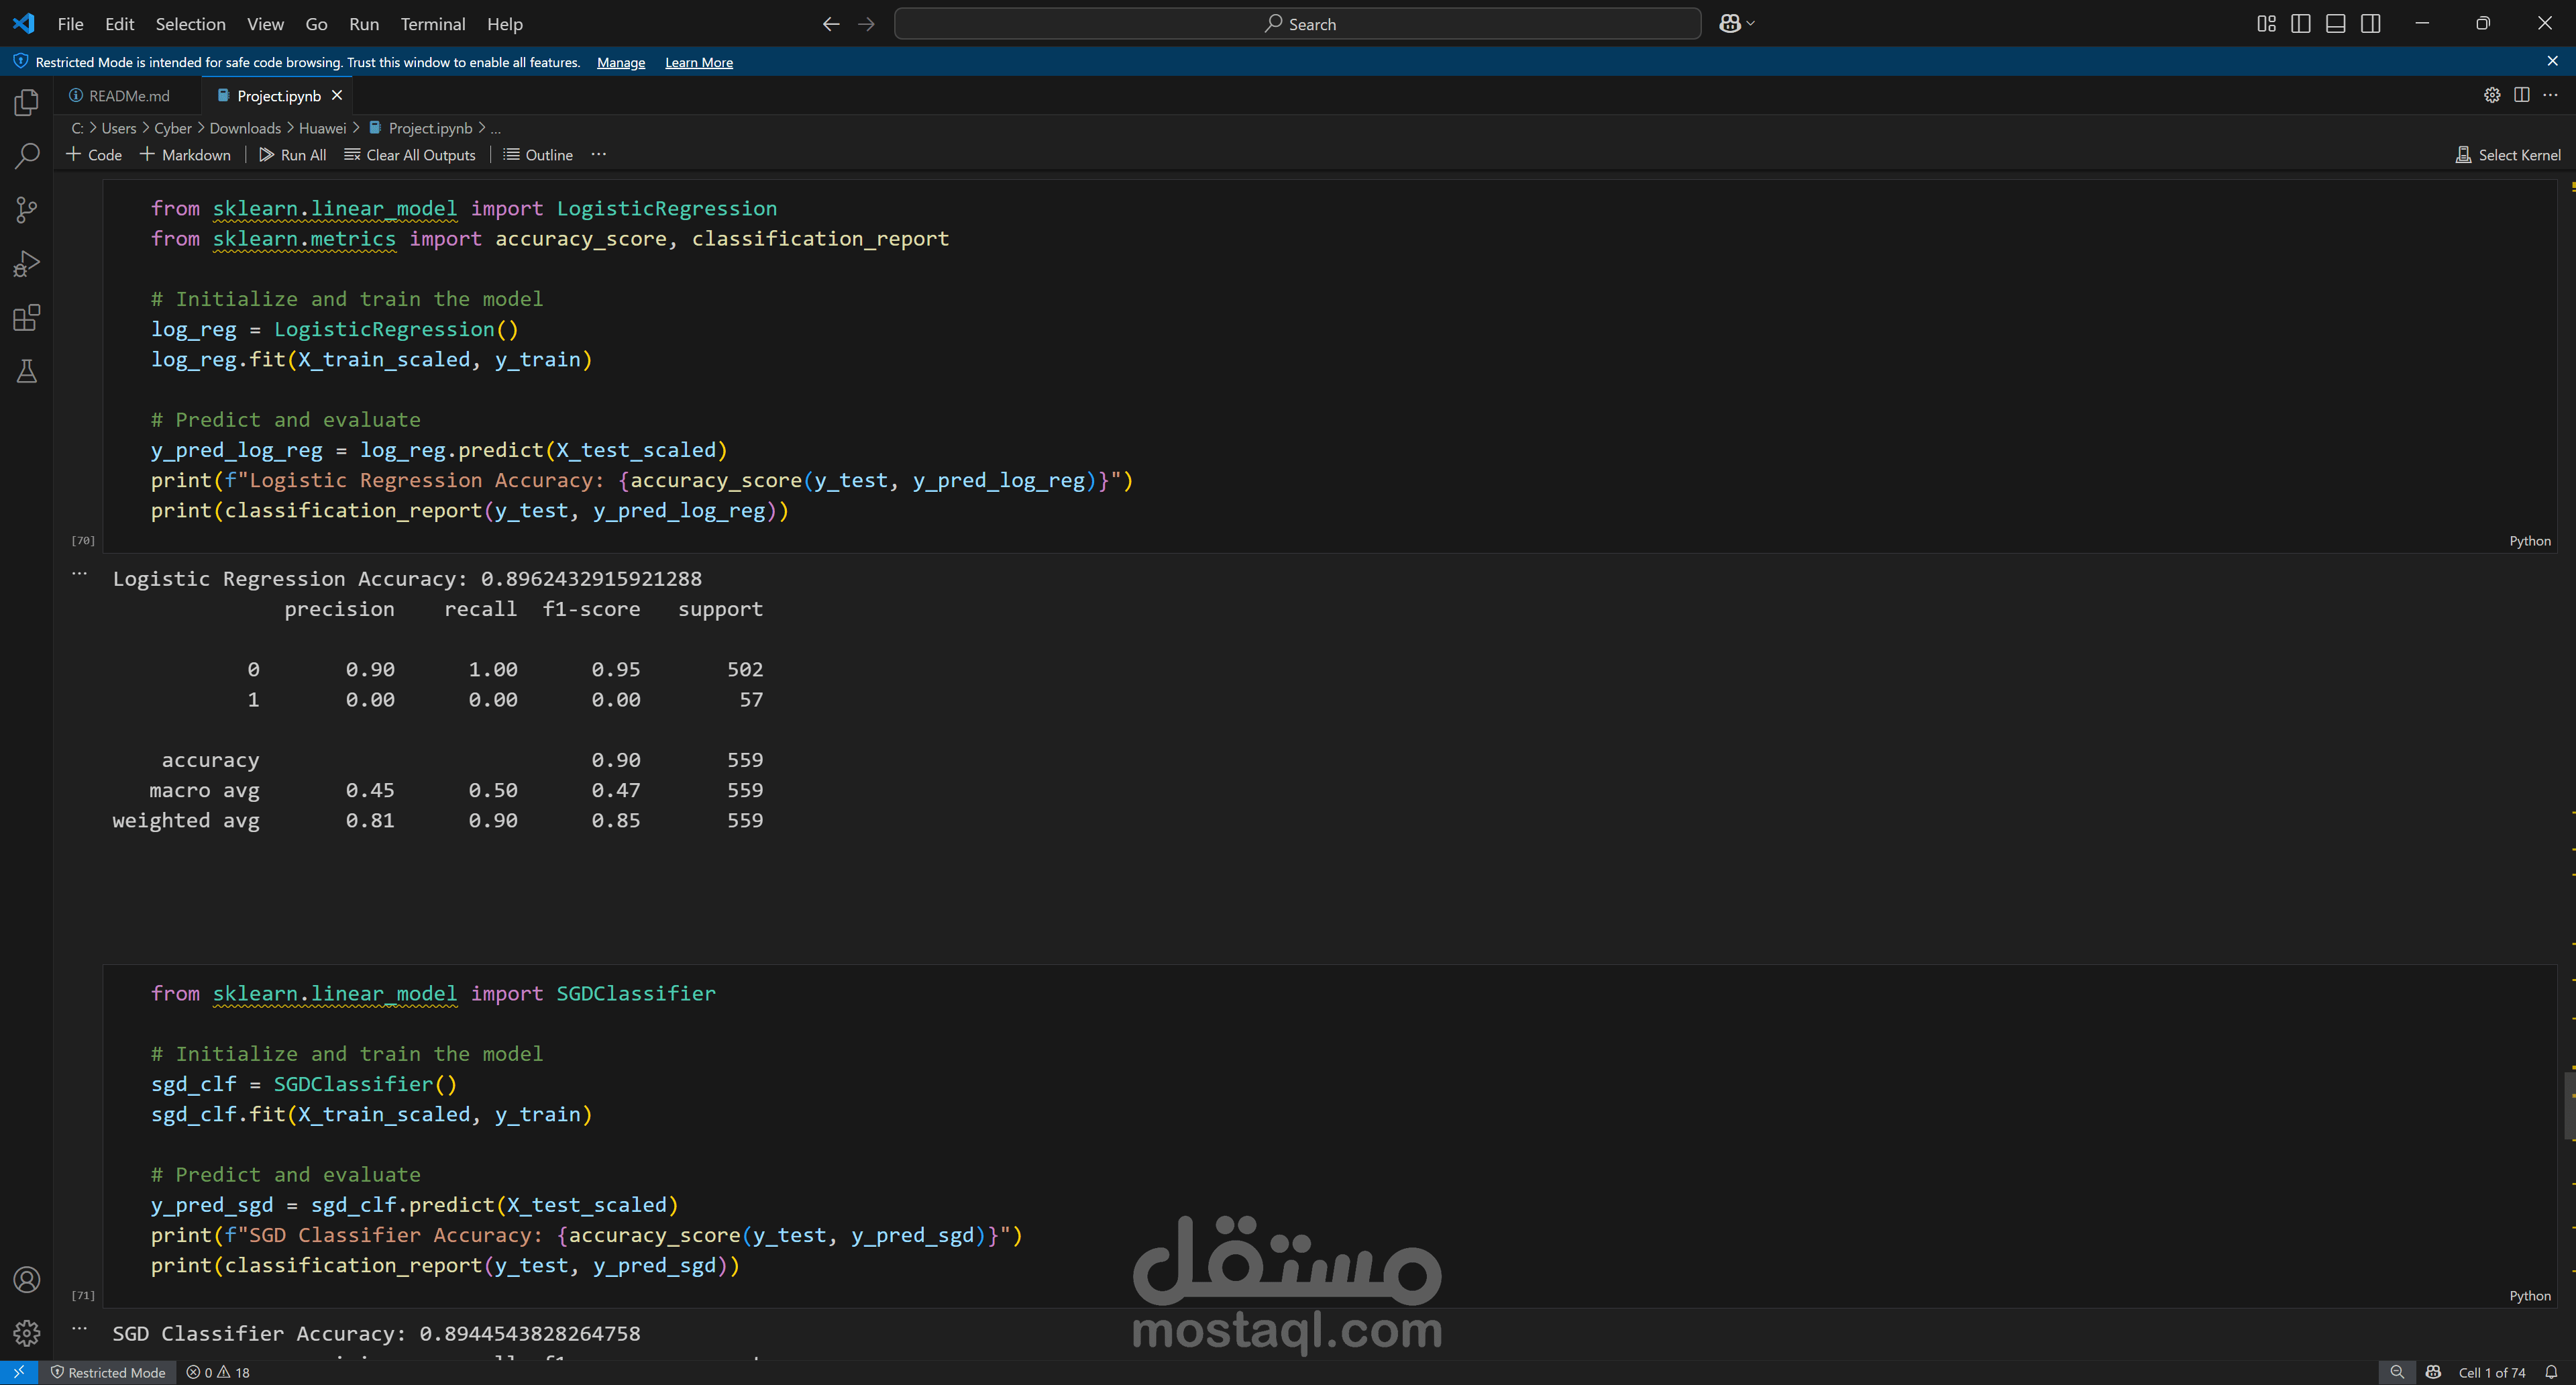
Task: Toggle the bottom panel layout button
Action: [x=2335, y=24]
